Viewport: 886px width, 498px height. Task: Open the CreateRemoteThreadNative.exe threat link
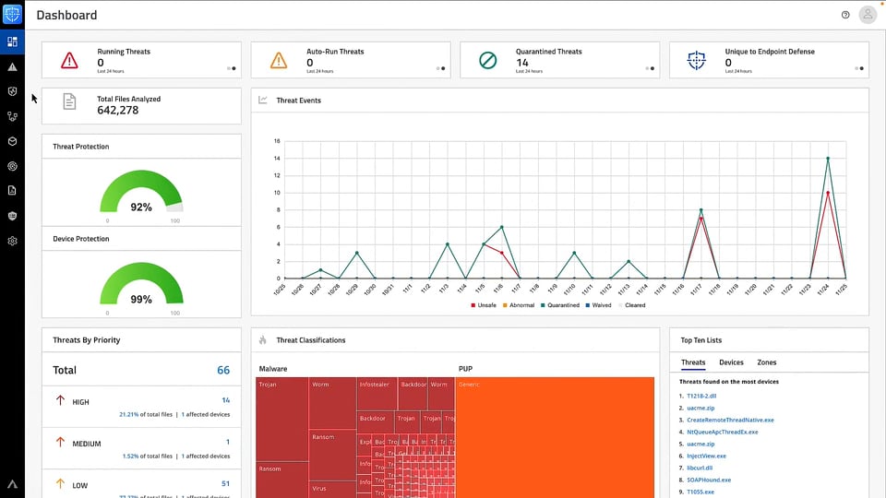click(x=730, y=420)
